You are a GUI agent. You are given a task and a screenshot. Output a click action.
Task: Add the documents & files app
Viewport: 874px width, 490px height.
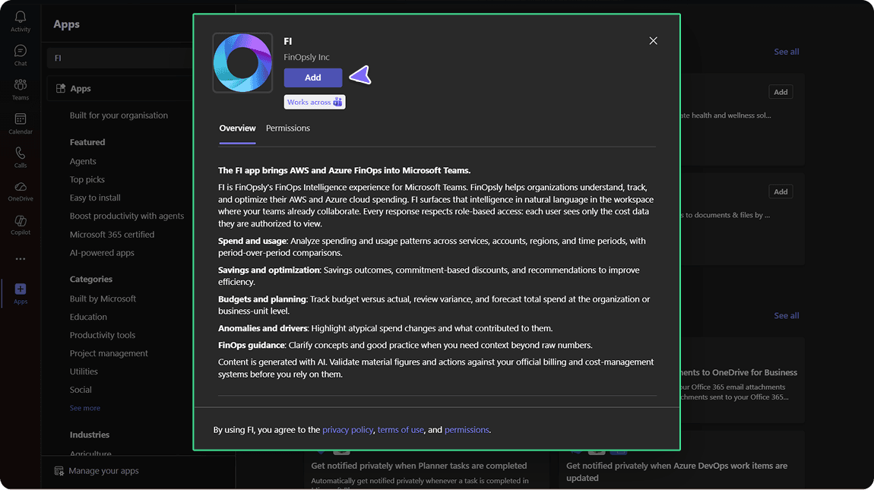781,191
